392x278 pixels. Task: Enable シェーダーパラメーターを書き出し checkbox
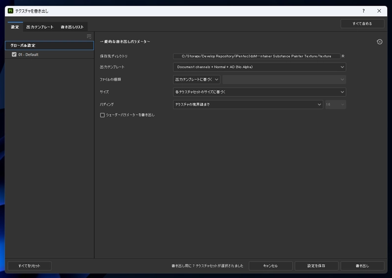(102, 115)
